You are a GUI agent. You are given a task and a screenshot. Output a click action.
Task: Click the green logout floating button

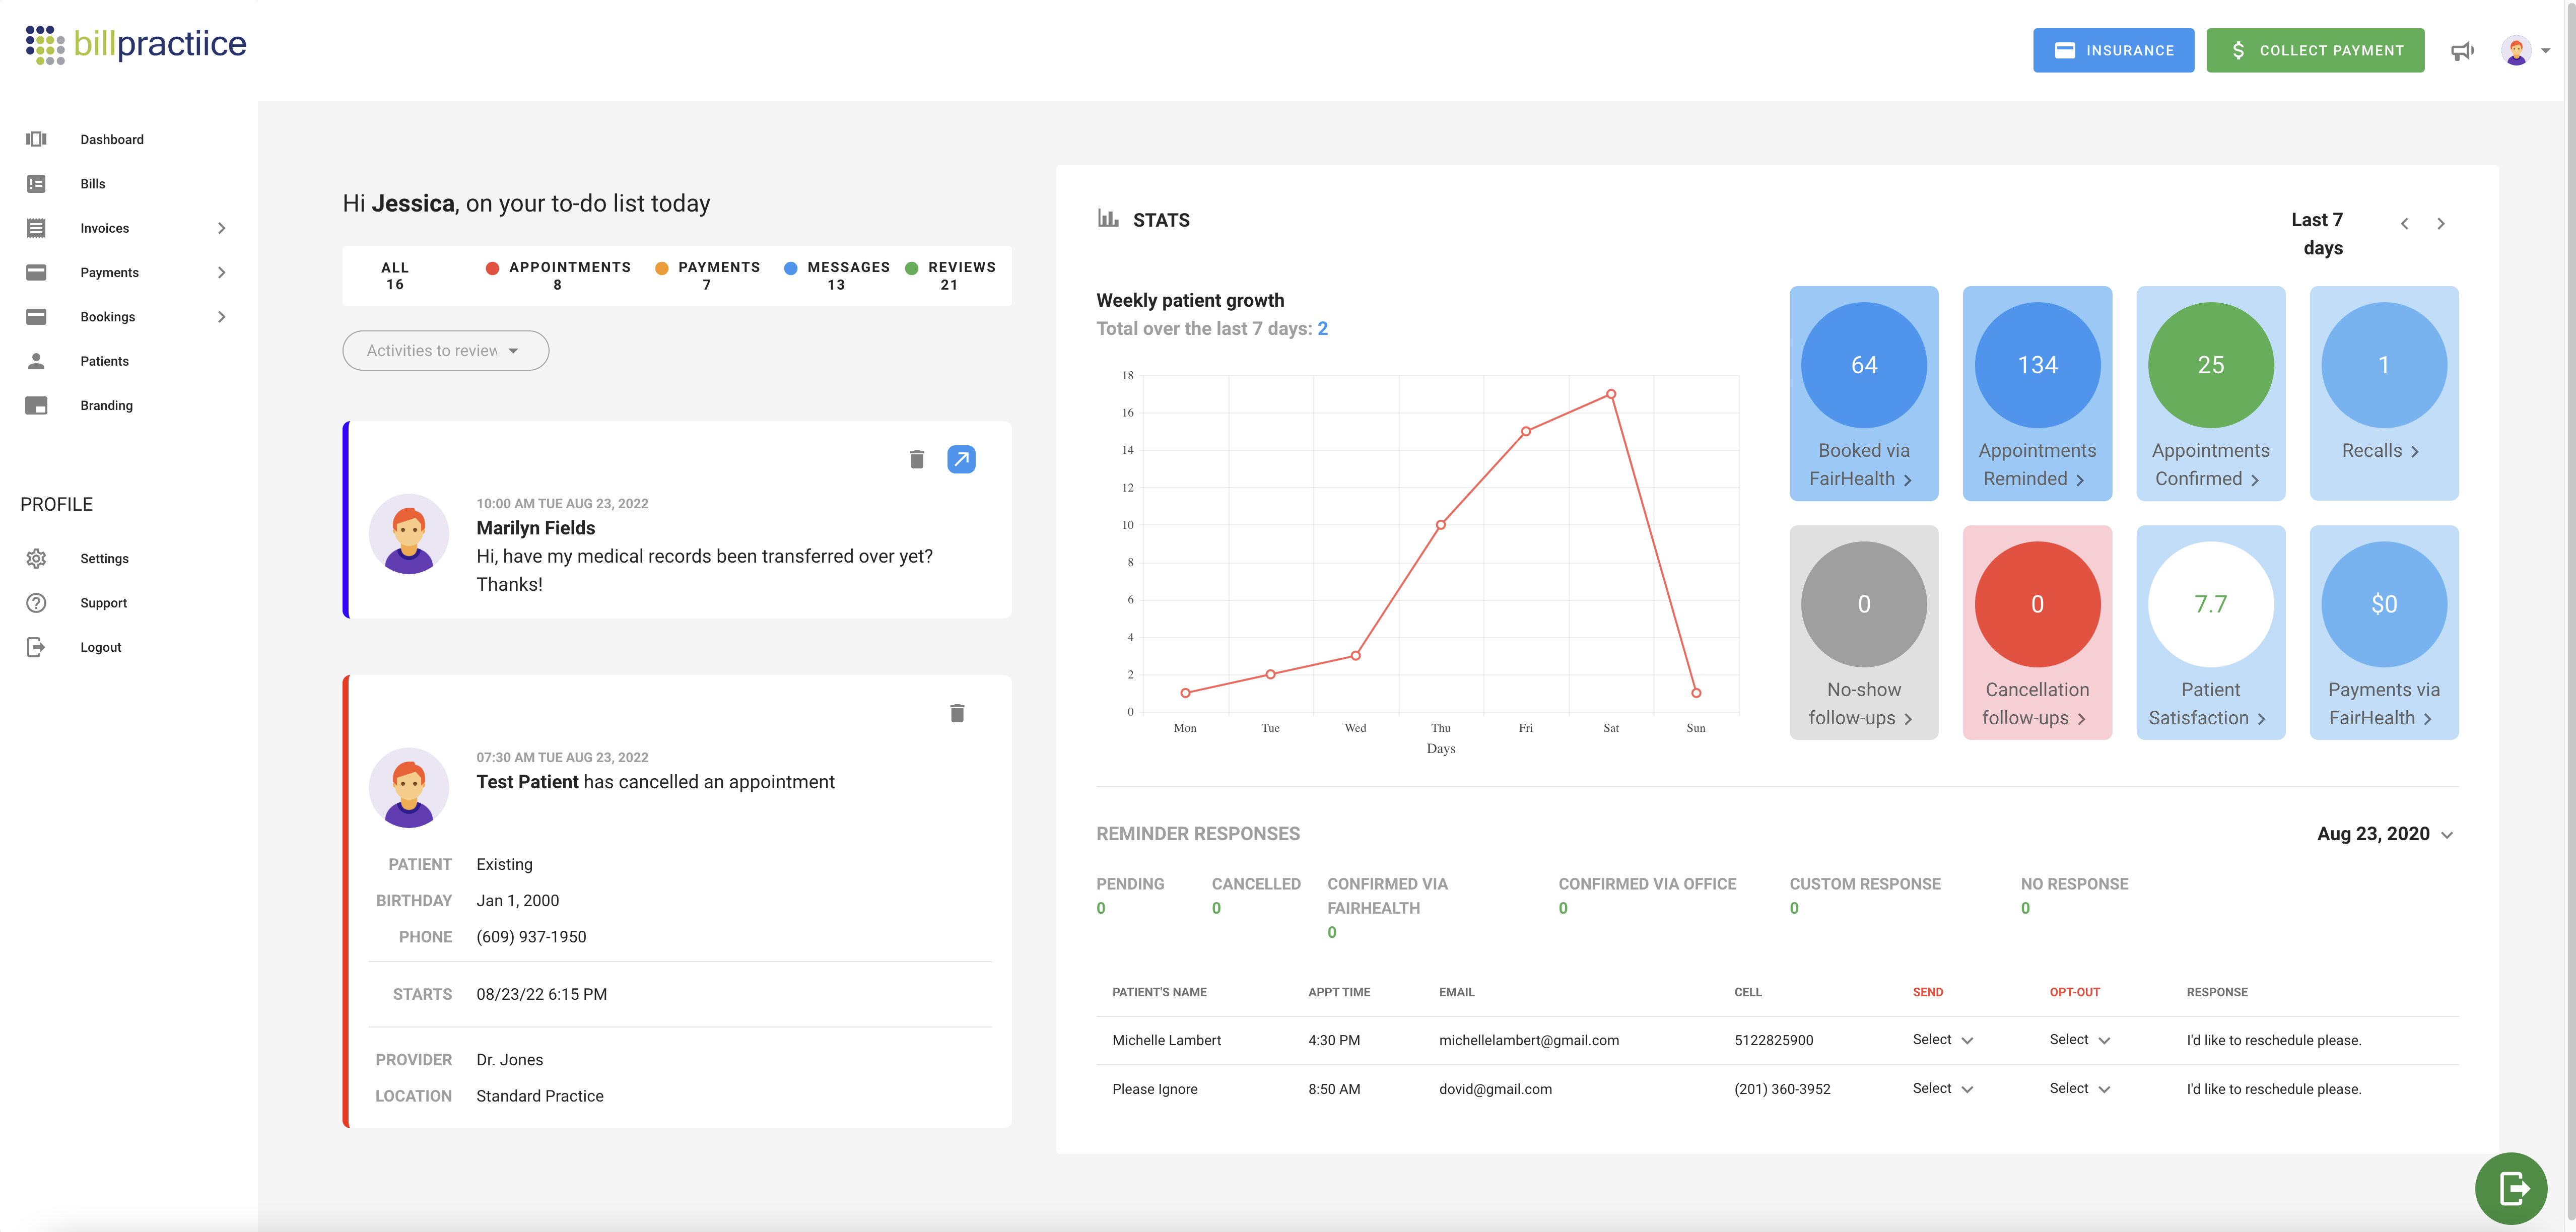pos(2511,1188)
